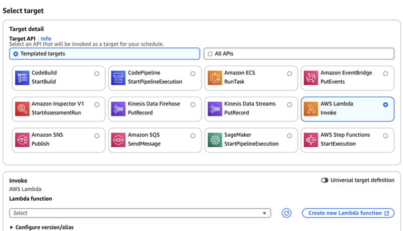Select the All APIs radio option

click(x=210, y=54)
